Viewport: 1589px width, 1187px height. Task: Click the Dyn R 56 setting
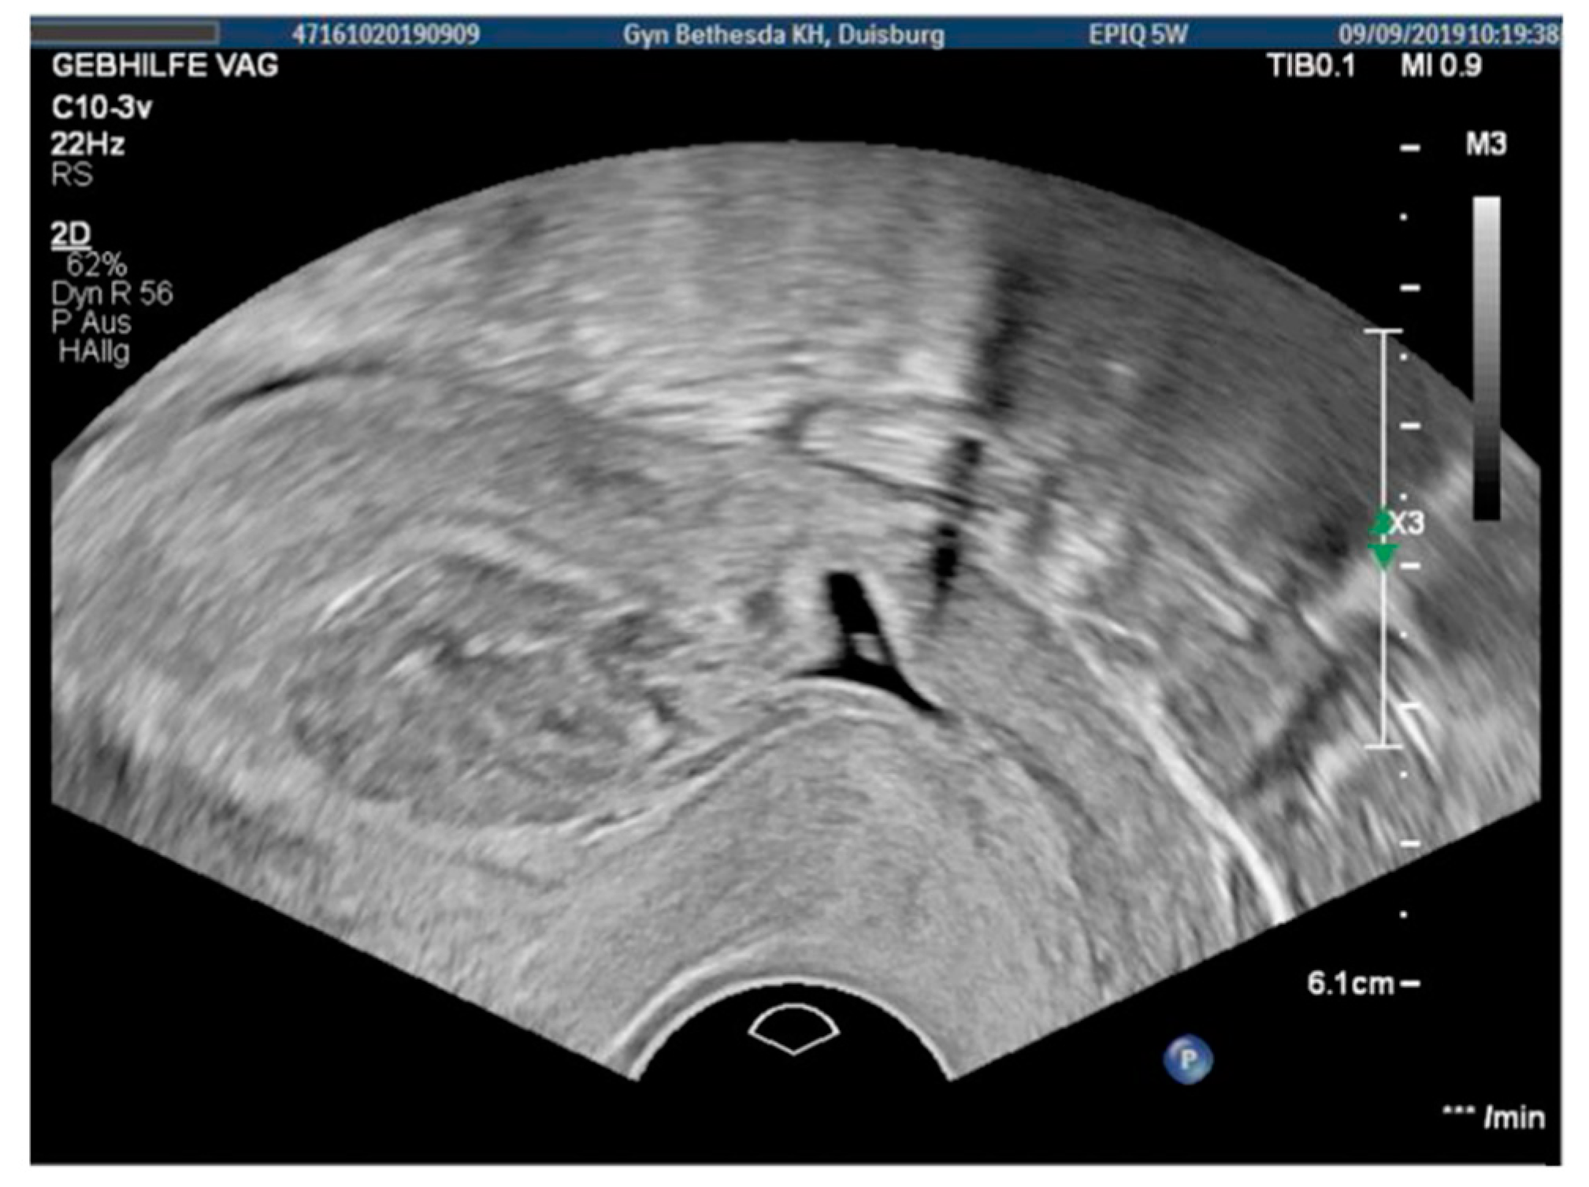click(112, 293)
